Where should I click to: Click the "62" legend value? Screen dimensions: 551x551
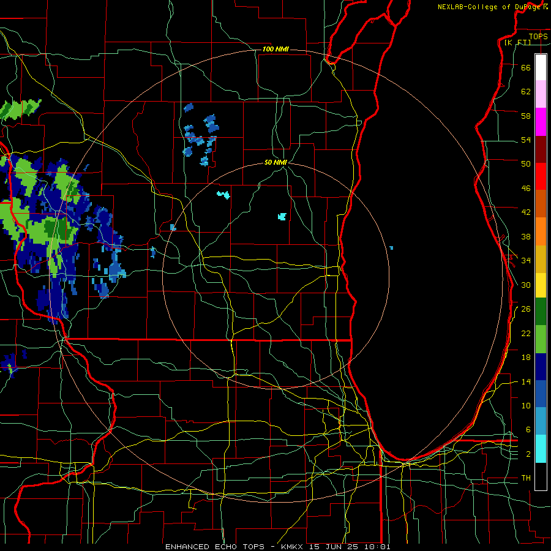tap(526, 92)
